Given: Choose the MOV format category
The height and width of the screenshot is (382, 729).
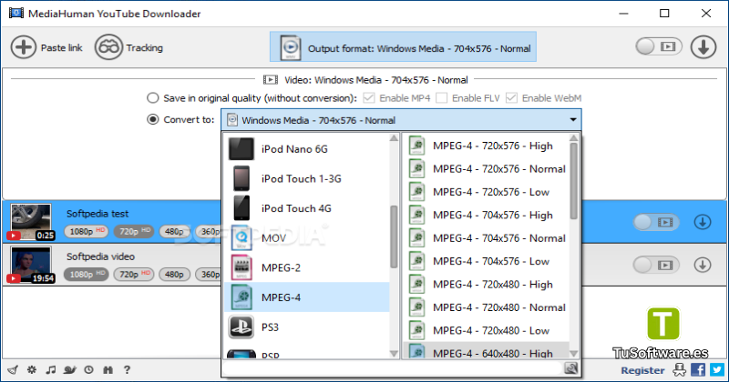Looking at the screenshot, I should [x=307, y=238].
